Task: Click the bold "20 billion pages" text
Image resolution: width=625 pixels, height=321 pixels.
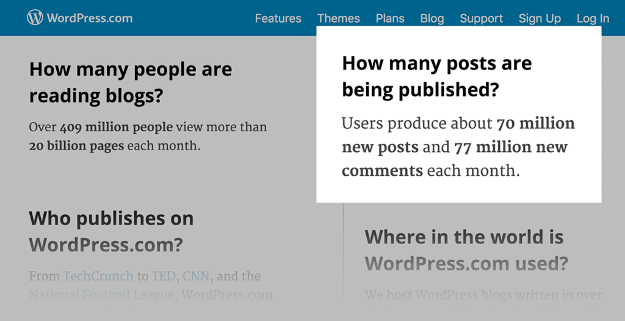Action: click(x=76, y=146)
